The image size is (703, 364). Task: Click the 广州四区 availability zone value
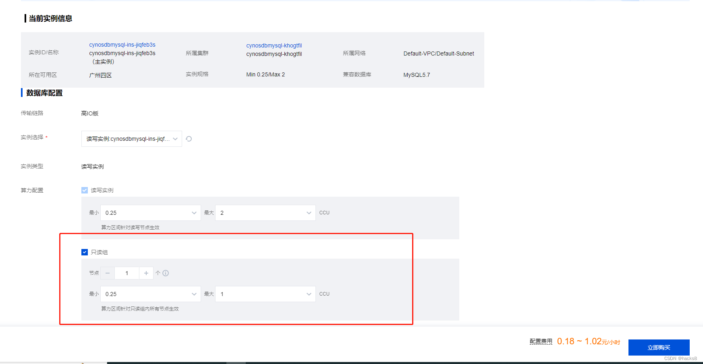(x=100, y=75)
